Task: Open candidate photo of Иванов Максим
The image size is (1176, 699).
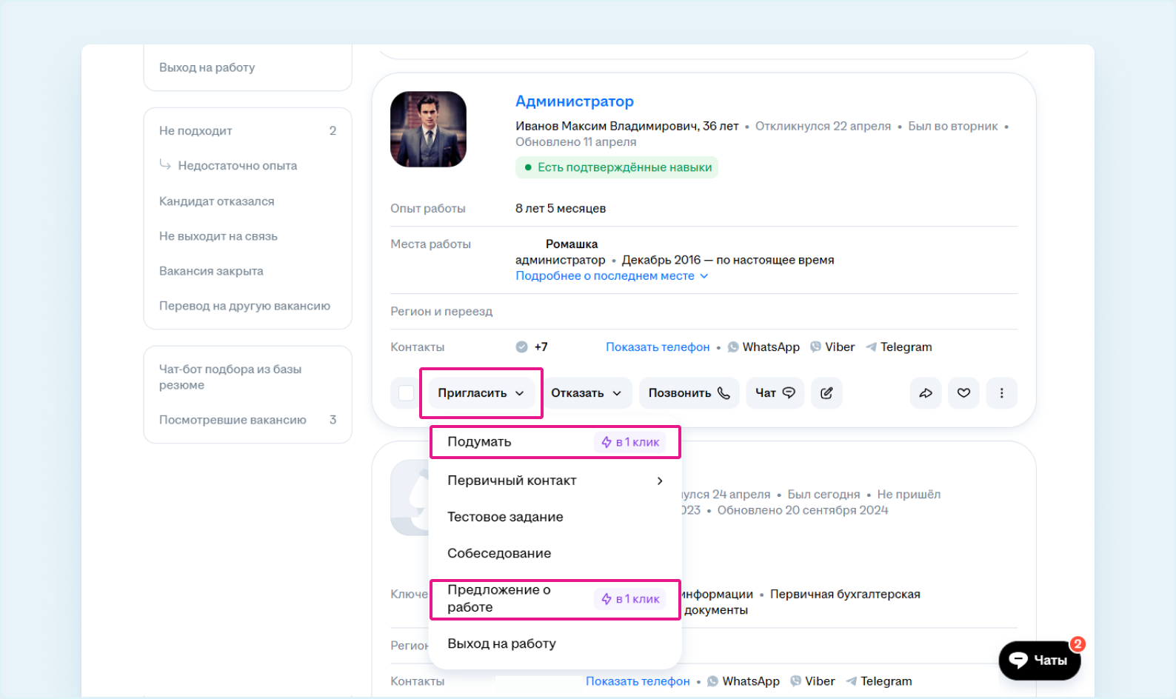Action: point(428,129)
